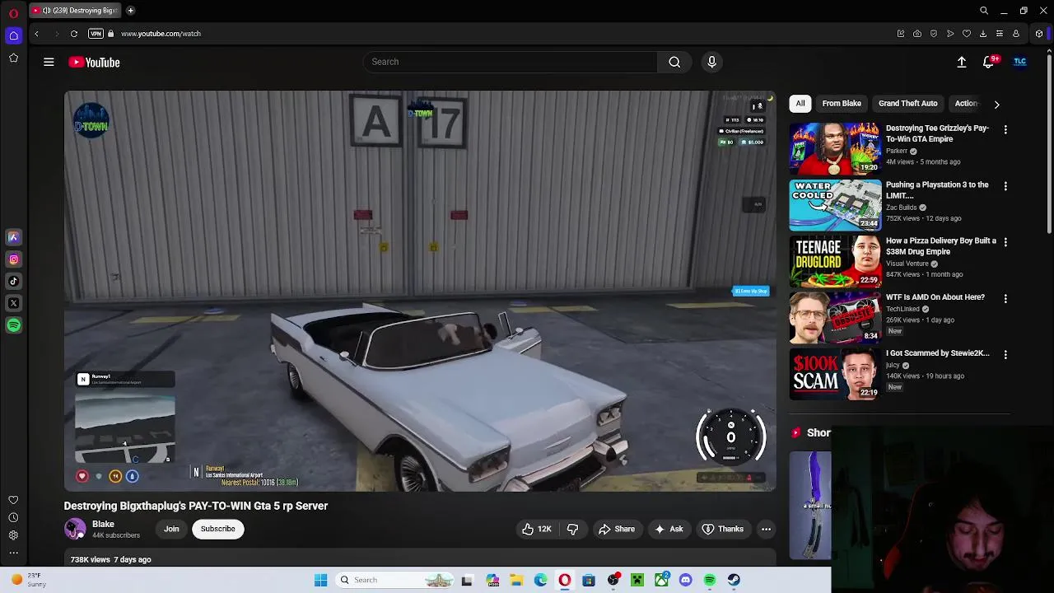Open the YouTube upload/create icon
Viewport: 1054px width, 593px height.
click(x=961, y=62)
